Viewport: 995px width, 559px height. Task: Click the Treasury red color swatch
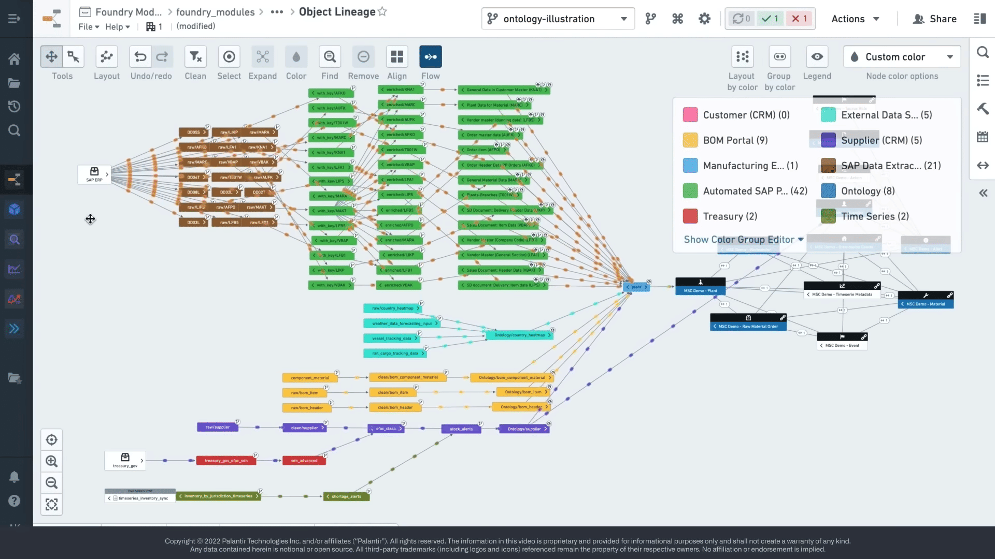coord(690,216)
